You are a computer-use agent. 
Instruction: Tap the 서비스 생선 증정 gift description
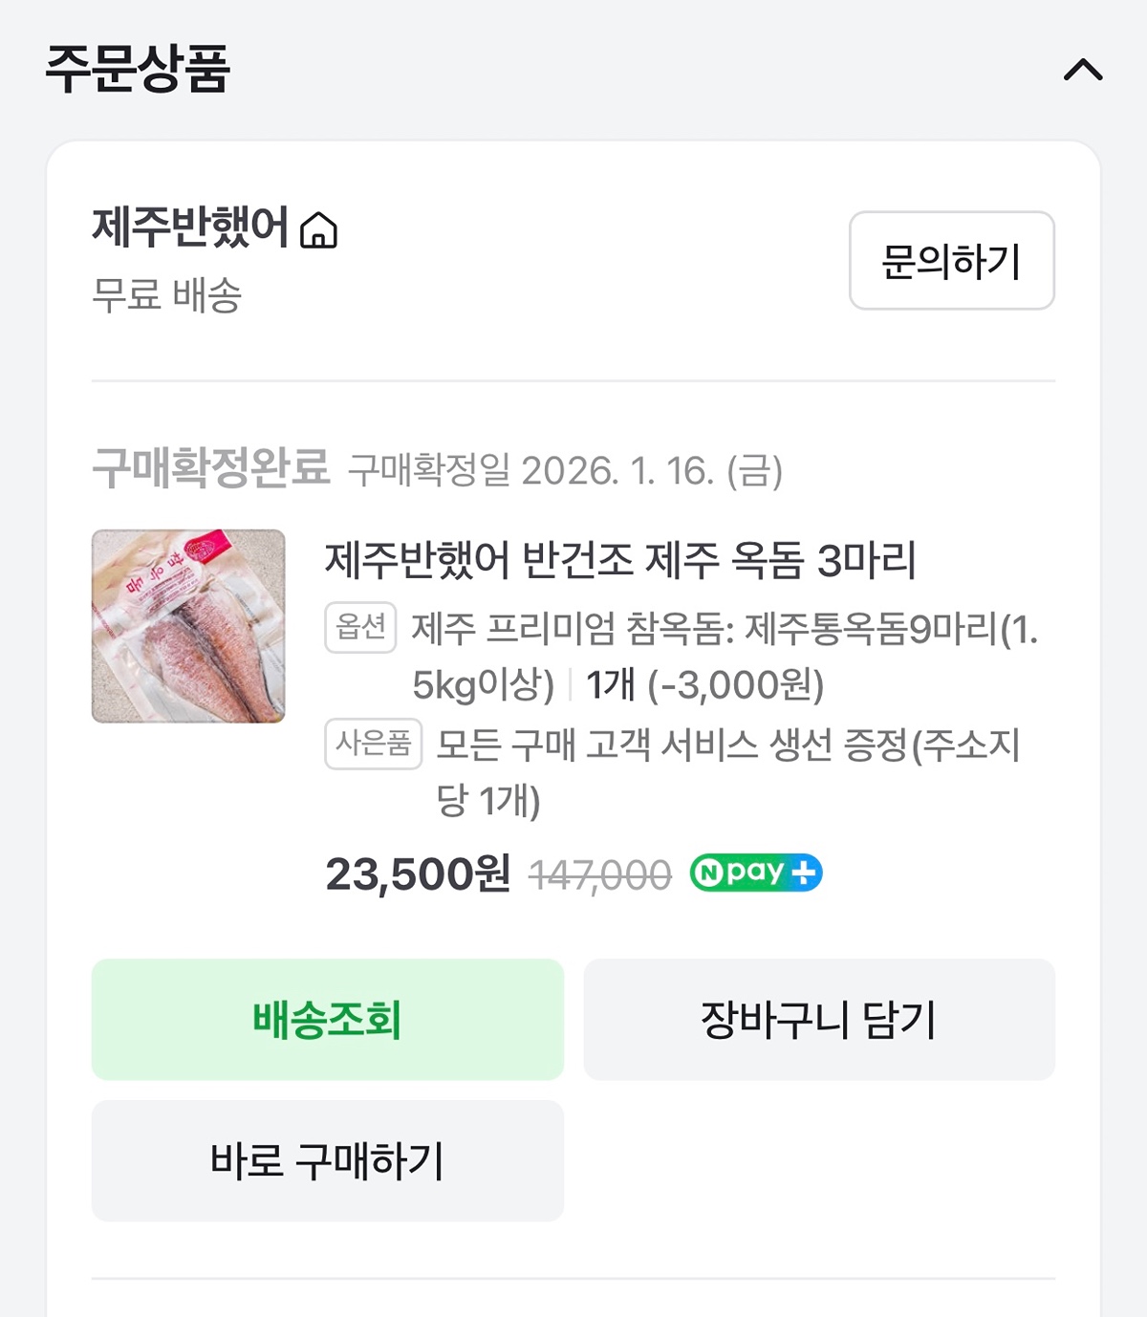(727, 770)
